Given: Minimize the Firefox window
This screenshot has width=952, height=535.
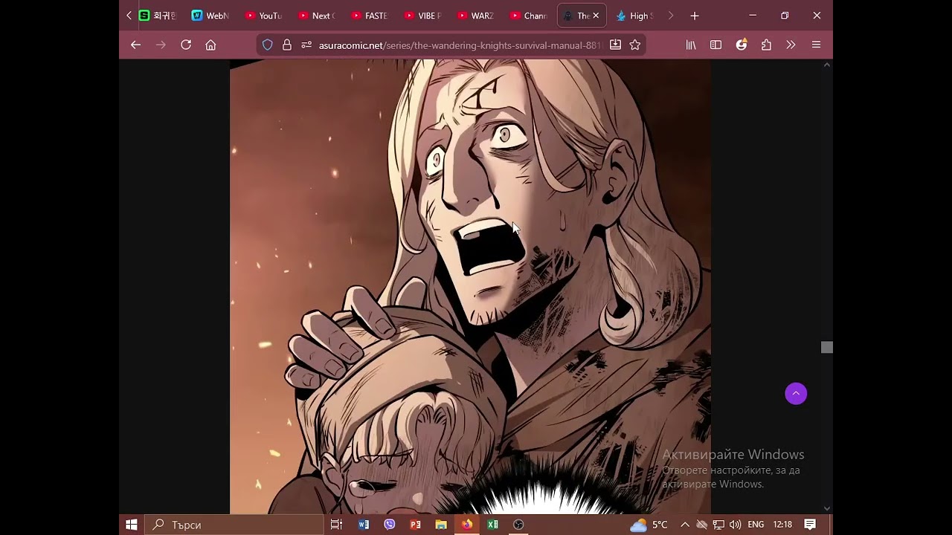Looking at the screenshot, I should 753,16.
